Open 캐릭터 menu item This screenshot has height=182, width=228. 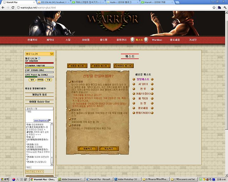(50, 40)
